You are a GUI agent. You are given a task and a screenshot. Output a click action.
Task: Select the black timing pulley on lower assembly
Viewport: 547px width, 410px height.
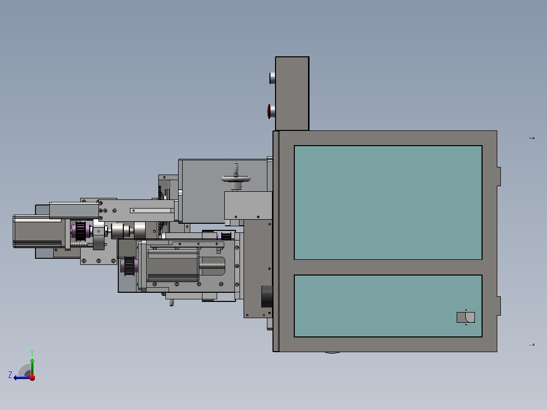click(x=129, y=266)
